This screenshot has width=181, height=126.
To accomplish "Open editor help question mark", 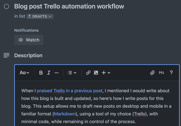I will point(171,73).
